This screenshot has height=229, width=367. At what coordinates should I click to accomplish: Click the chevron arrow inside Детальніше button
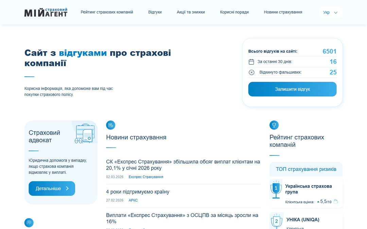[x=67, y=188]
